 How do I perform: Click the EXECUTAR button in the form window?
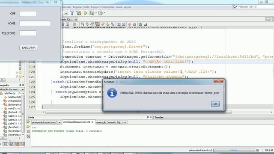[29, 47]
